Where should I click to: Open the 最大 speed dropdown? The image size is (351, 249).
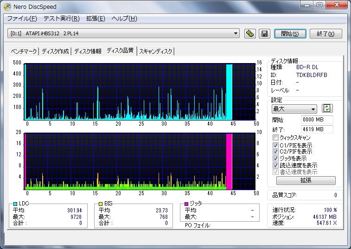(294, 109)
